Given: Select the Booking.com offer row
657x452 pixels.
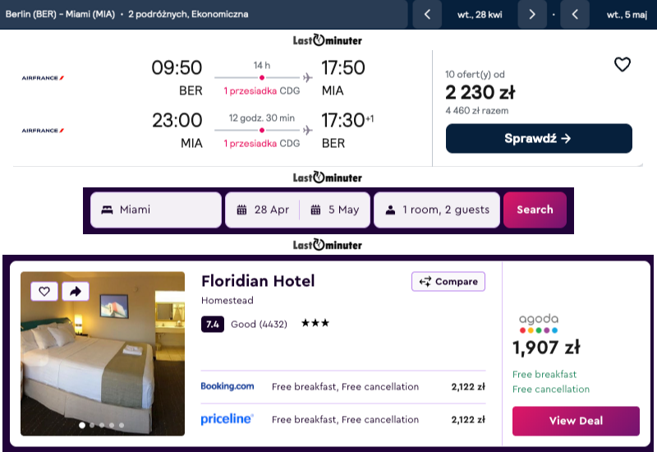Looking at the screenshot, I should tap(343, 387).
